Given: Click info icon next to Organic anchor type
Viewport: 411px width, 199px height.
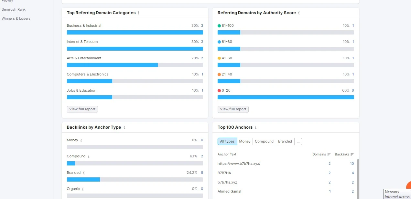Looking at the screenshot, I should tap(83, 189).
